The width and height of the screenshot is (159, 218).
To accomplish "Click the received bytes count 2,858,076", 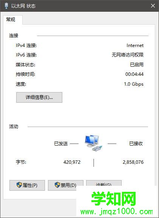I will [133, 162].
